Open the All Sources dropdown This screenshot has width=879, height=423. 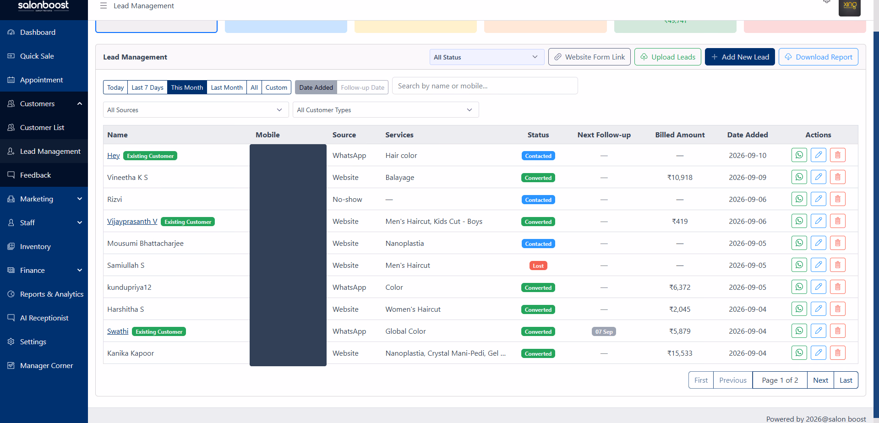pyautogui.click(x=196, y=110)
